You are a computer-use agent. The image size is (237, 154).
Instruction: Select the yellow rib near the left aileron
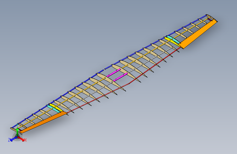tap(56, 107)
